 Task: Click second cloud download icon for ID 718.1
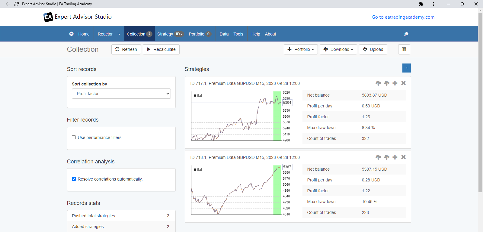pyautogui.click(x=387, y=157)
